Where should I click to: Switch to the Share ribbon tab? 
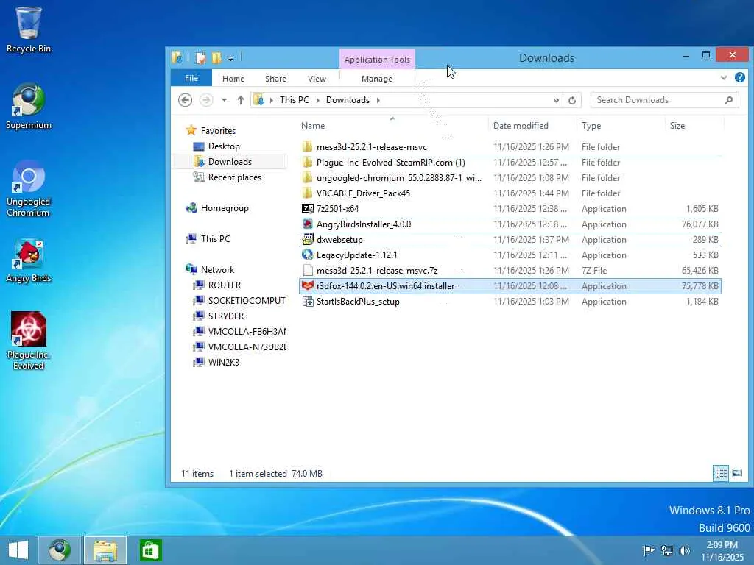[x=275, y=78]
